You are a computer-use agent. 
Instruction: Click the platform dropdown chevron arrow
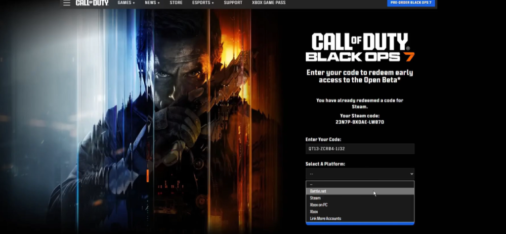412,174
